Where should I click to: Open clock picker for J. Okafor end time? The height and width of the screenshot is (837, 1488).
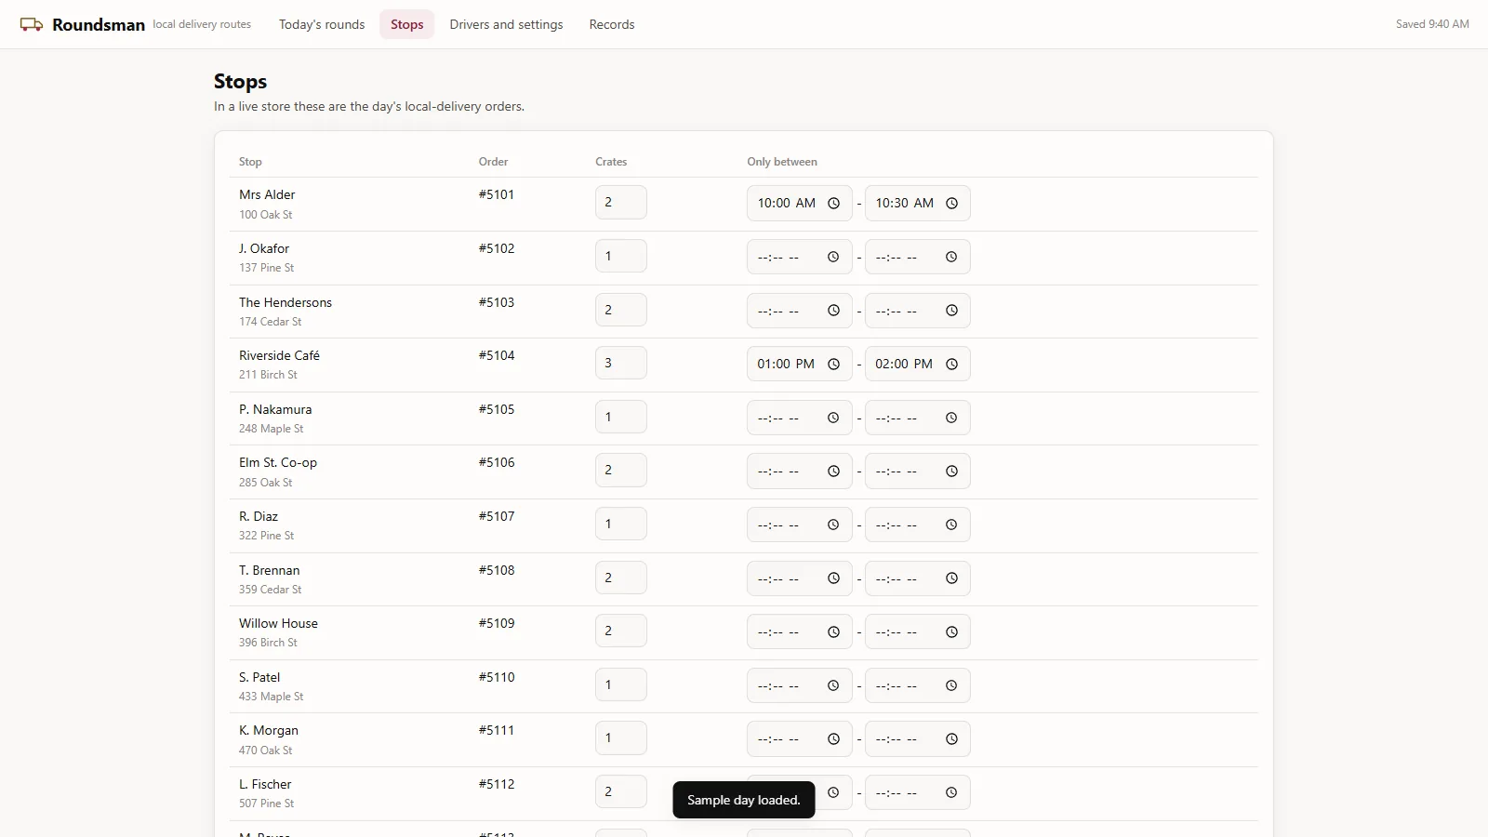951,258
